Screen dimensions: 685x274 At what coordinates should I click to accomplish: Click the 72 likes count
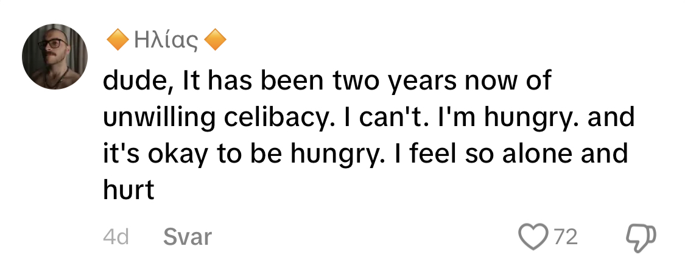point(566,237)
